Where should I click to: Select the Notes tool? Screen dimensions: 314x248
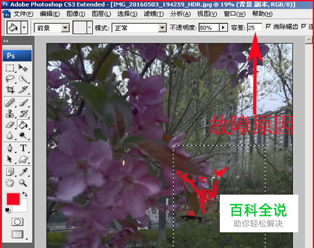[x=10, y=172]
